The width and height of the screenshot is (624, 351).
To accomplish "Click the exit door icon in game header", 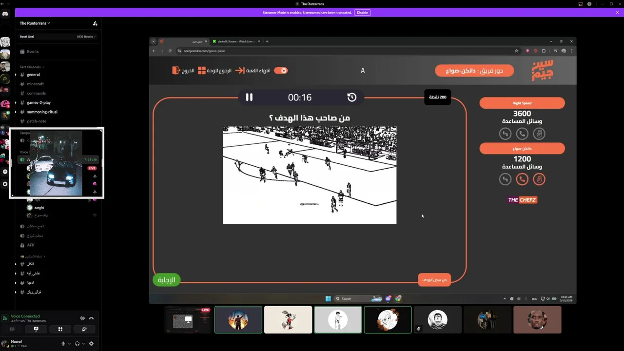I will (x=176, y=71).
